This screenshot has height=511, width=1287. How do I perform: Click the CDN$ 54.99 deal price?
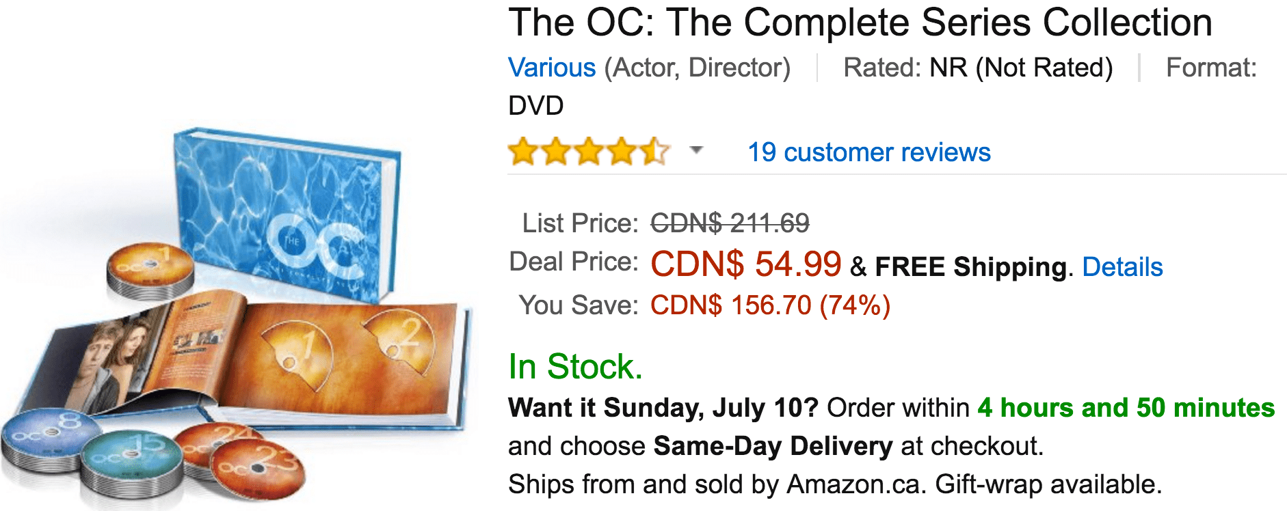pos(745,264)
